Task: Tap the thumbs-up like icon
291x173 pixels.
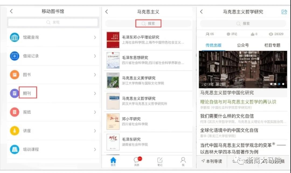Action: [252, 34]
